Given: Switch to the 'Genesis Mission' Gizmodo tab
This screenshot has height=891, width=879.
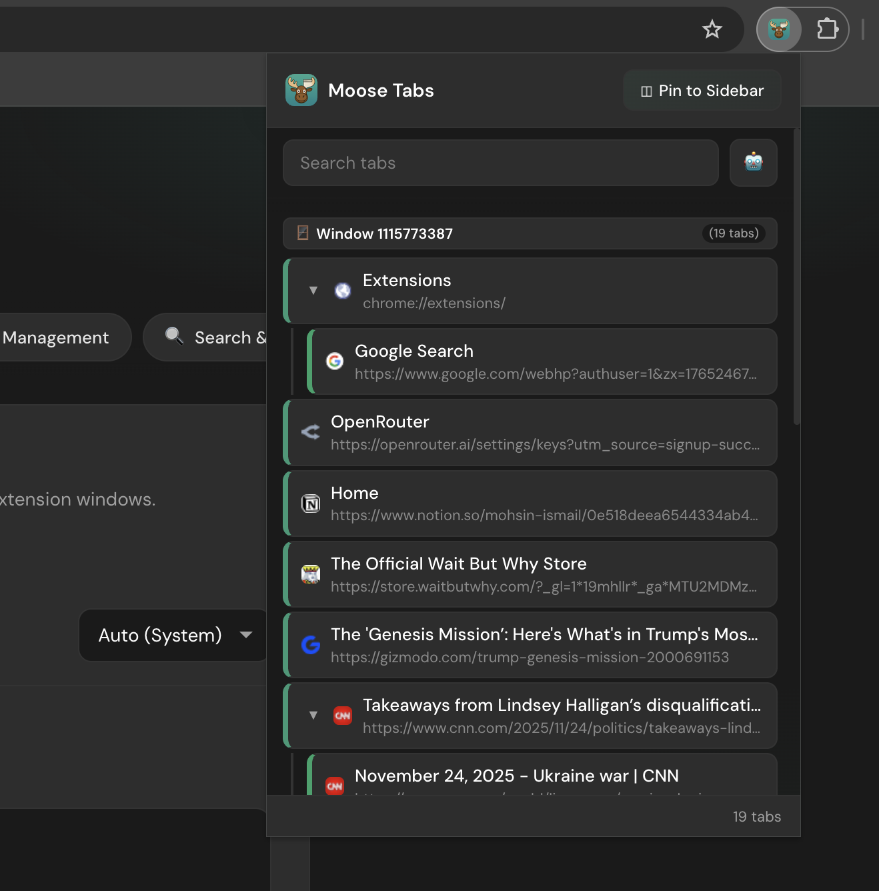Looking at the screenshot, I should click(x=530, y=645).
